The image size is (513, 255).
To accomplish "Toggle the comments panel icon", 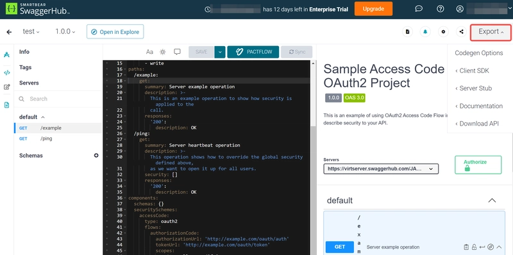I will [178, 52].
